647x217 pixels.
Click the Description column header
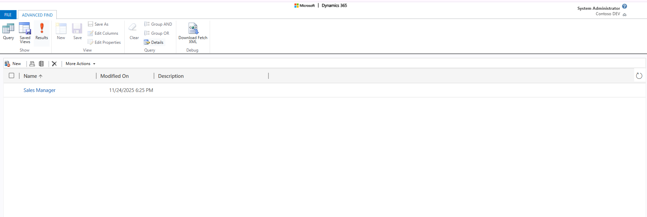tap(171, 76)
